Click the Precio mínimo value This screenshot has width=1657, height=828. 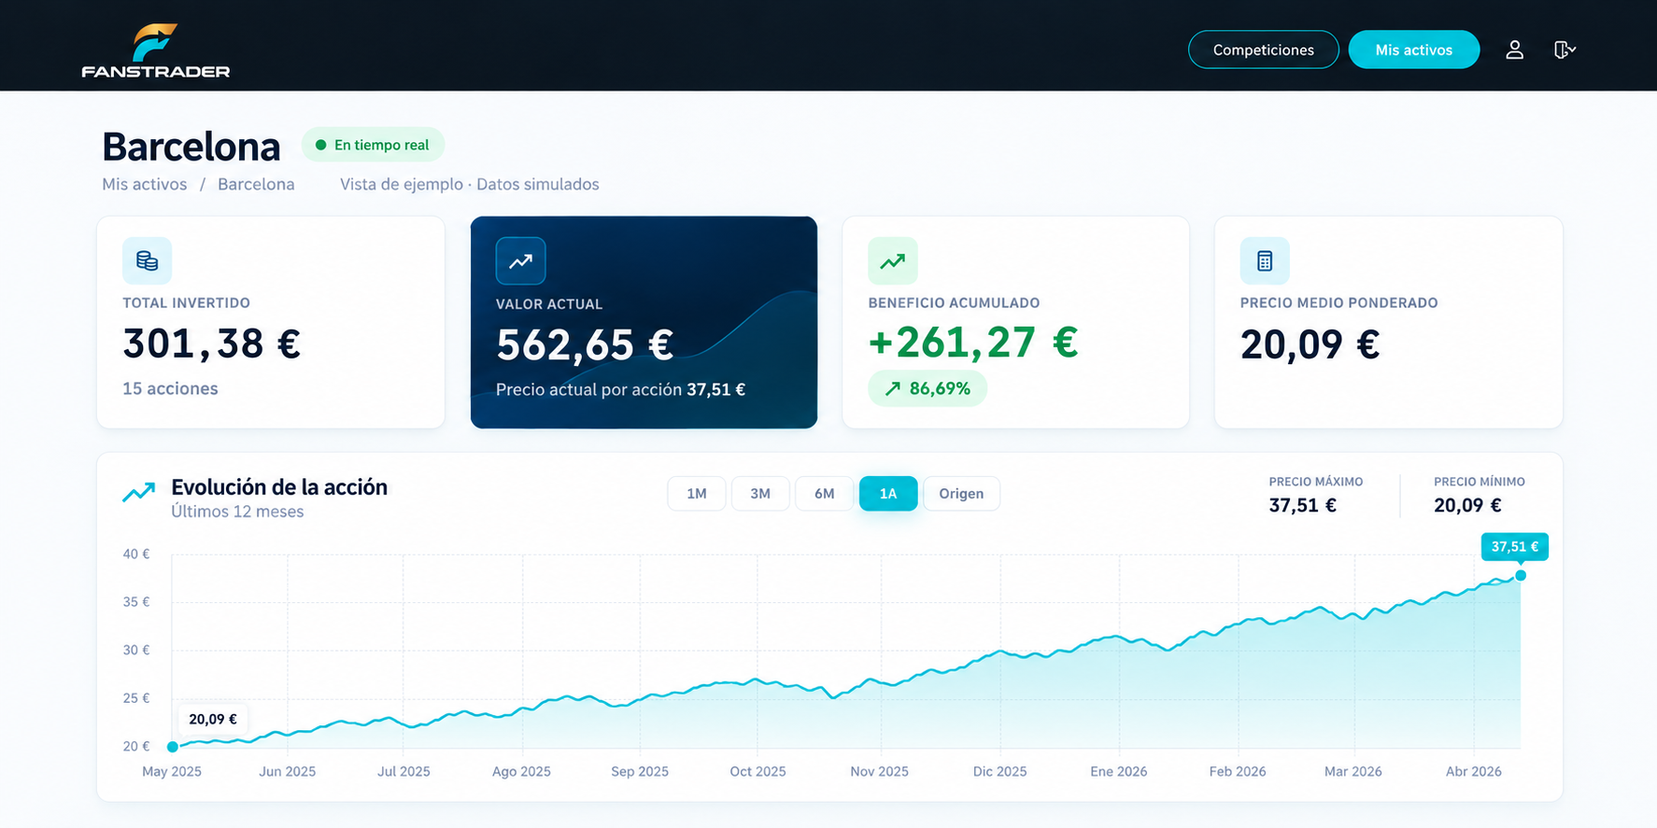pyautogui.click(x=1467, y=505)
